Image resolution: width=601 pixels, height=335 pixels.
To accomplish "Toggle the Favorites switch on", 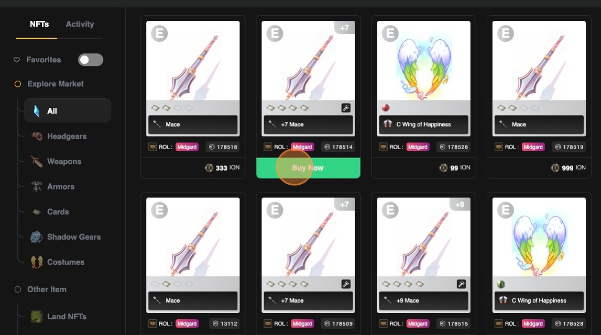I will pos(91,60).
